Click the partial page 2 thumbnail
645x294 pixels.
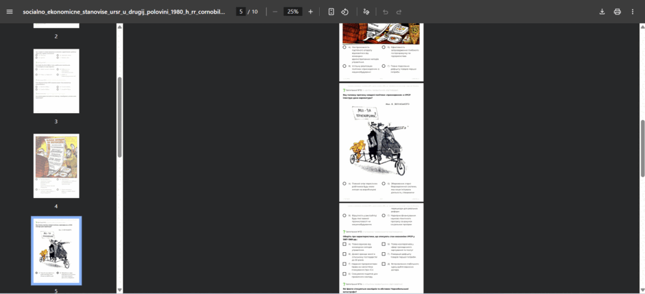(x=56, y=25)
